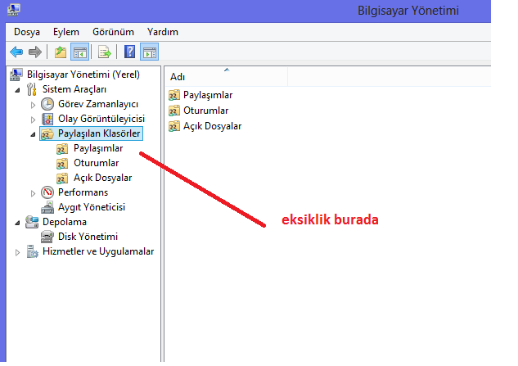Open the Eylem menu
This screenshot has height=366, width=518.
(66, 32)
